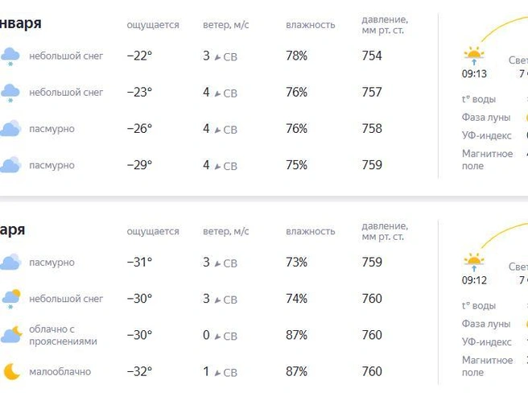The height and width of the screenshot is (397, 528).
Task: Select the lower ветер, м/с column header
Action: point(226,231)
